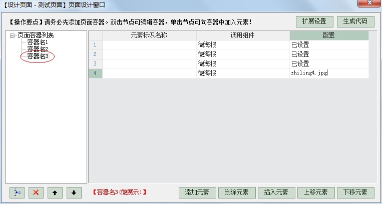Move container up with the up arrow
The width and height of the screenshot is (382, 204).
pyautogui.click(x=55, y=192)
